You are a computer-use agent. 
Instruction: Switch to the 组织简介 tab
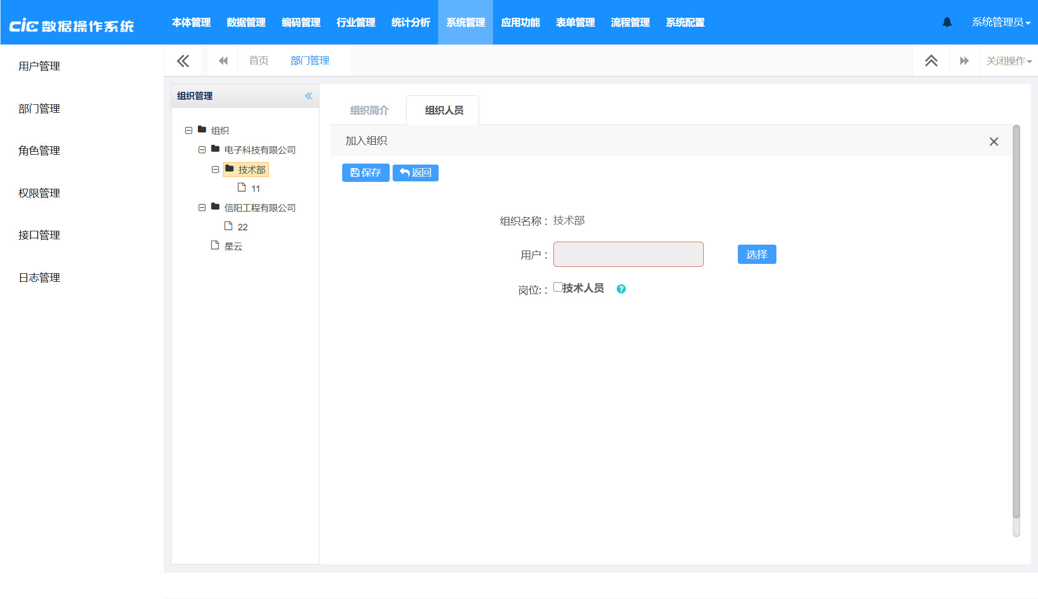(x=369, y=110)
